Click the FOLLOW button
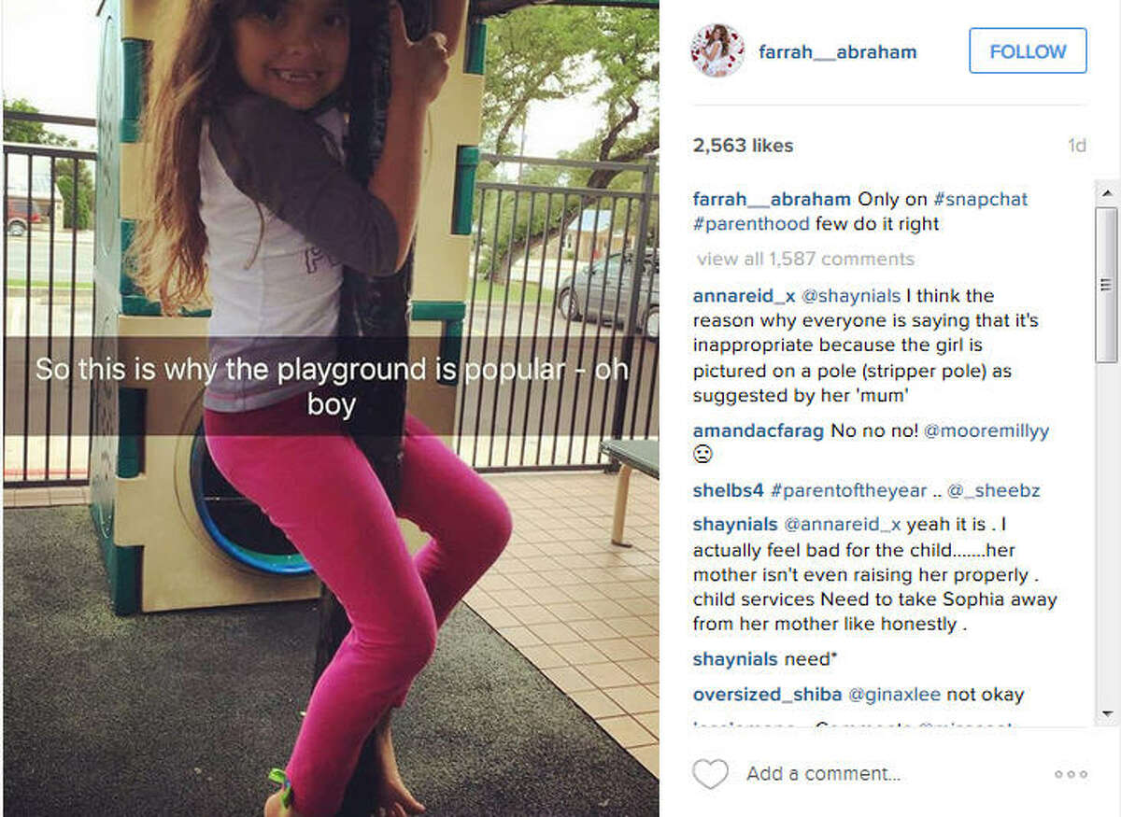Image resolution: width=1121 pixels, height=817 pixels. [1028, 50]
